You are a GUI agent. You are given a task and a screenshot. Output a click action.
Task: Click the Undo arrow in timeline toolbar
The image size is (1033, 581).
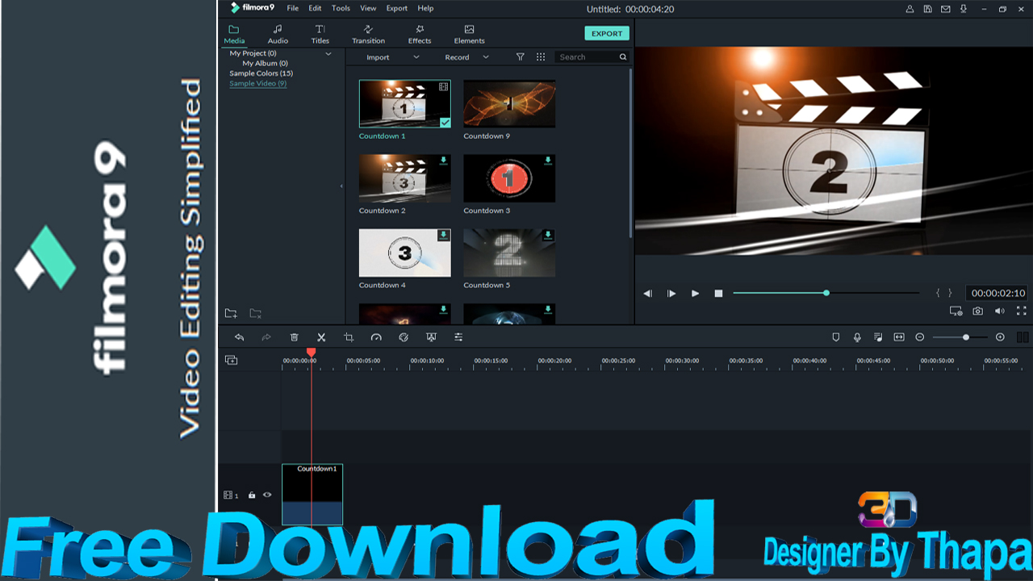point(239,337)
